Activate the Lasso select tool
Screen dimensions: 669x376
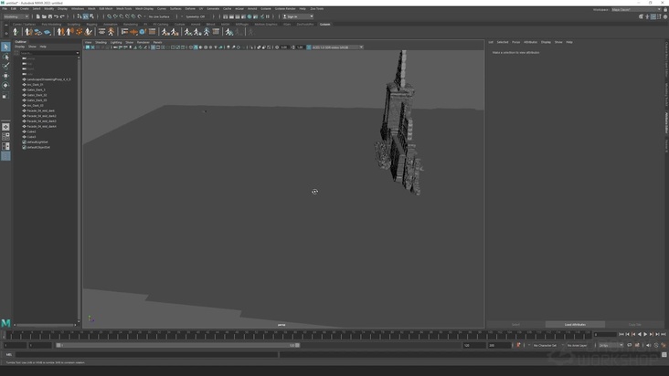click(5, 57)
